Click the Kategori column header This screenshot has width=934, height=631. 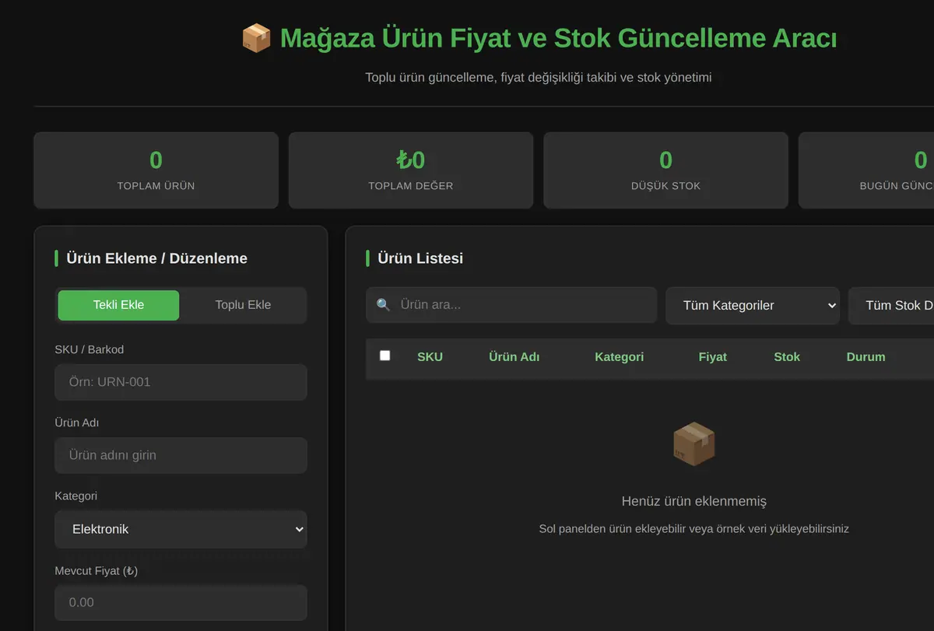(x=619, y=357)
